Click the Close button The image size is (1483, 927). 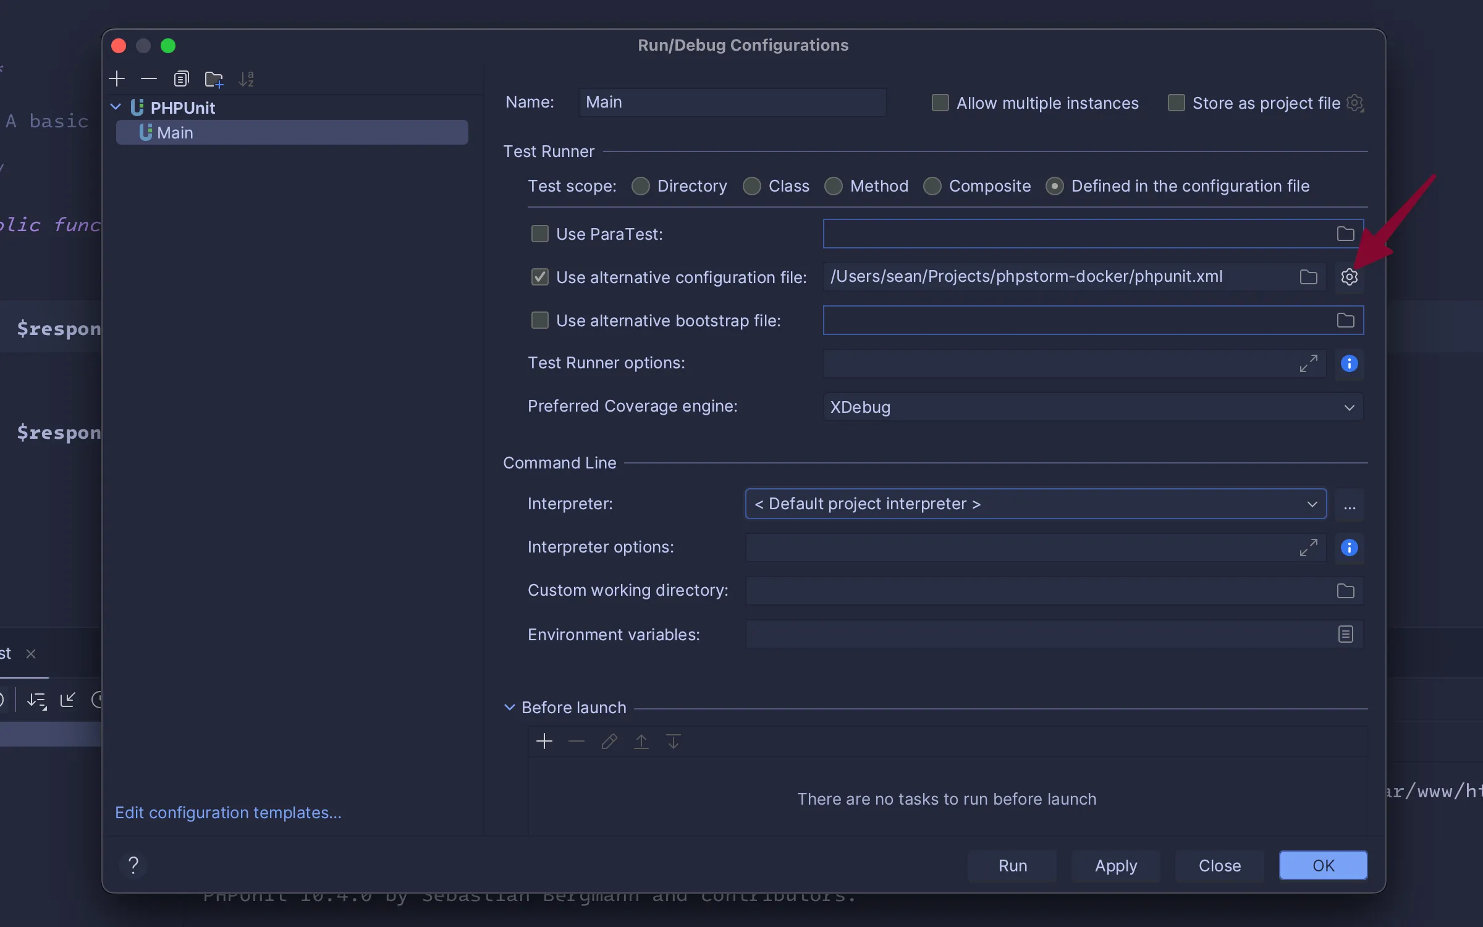(x=1219, y=865)
